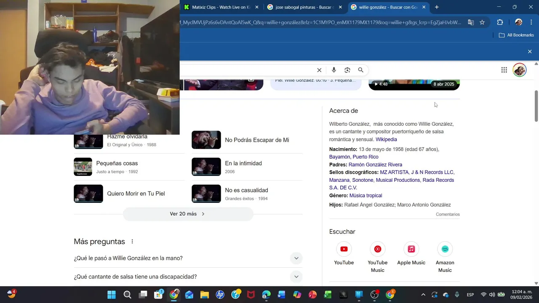Screen dimensions: 539x303
Task: Close the Matixiz Clips tab
Action: pos(257,7)
